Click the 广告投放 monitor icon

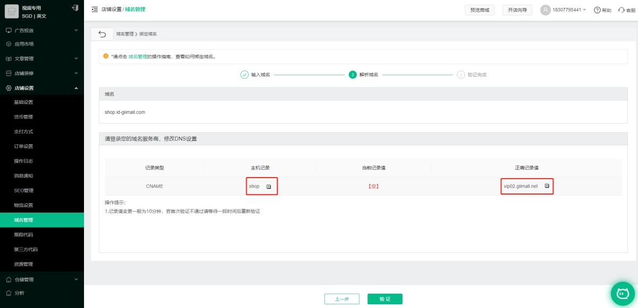click(9, 31)
